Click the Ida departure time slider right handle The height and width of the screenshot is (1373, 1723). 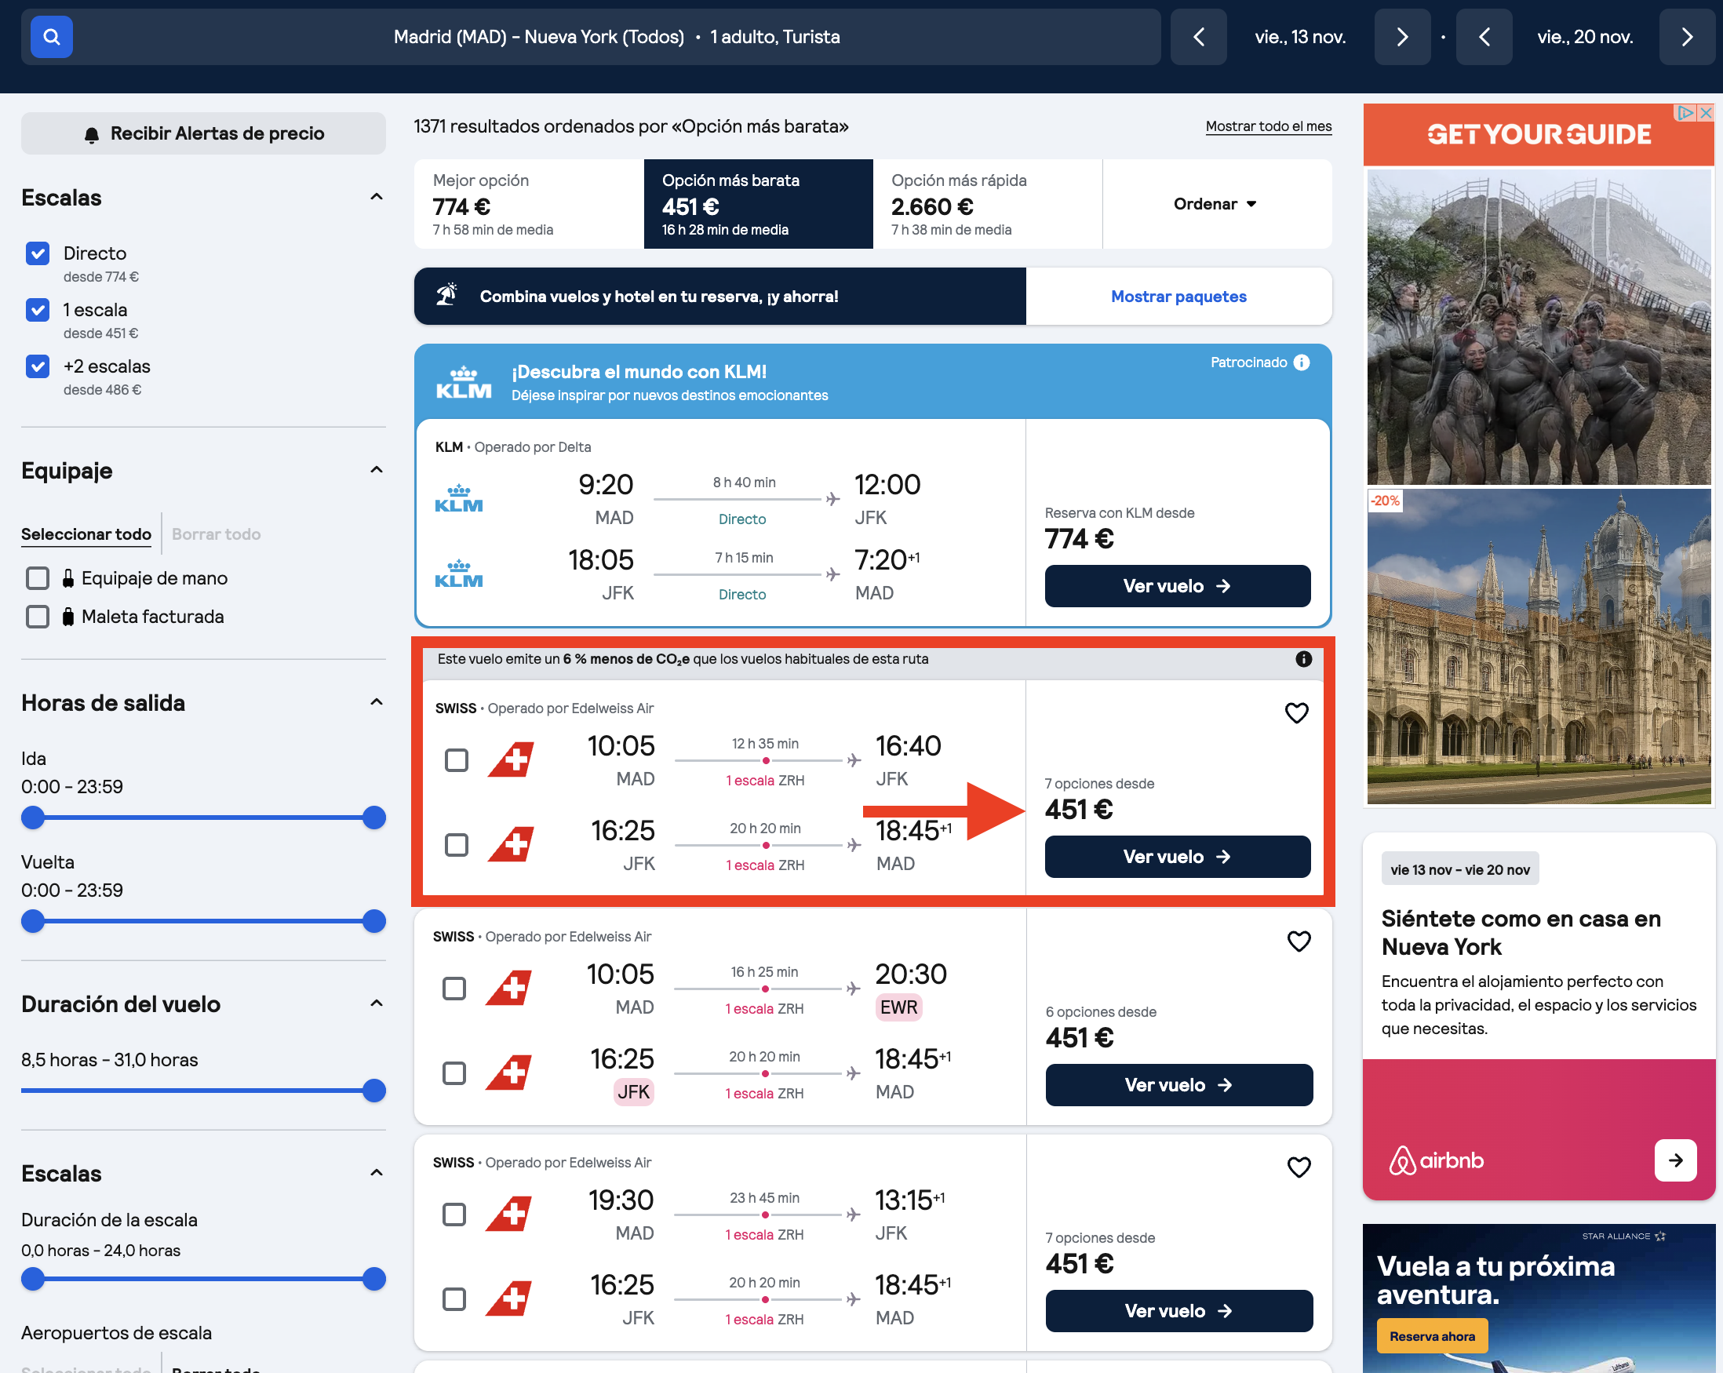[374, 818]
